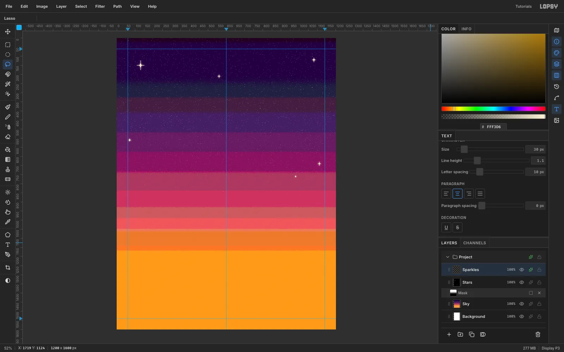Align paragraph text left
564x352 pixels.
pyautogui.click(x=446, y=194)
